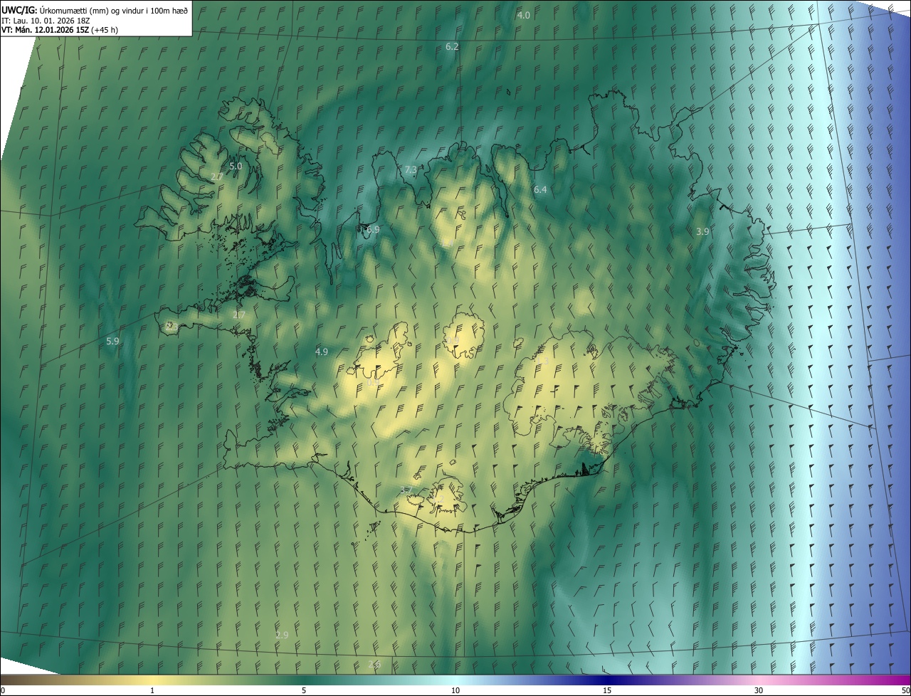
Task: Click the 4.9 value label
Action: [322, 352]
